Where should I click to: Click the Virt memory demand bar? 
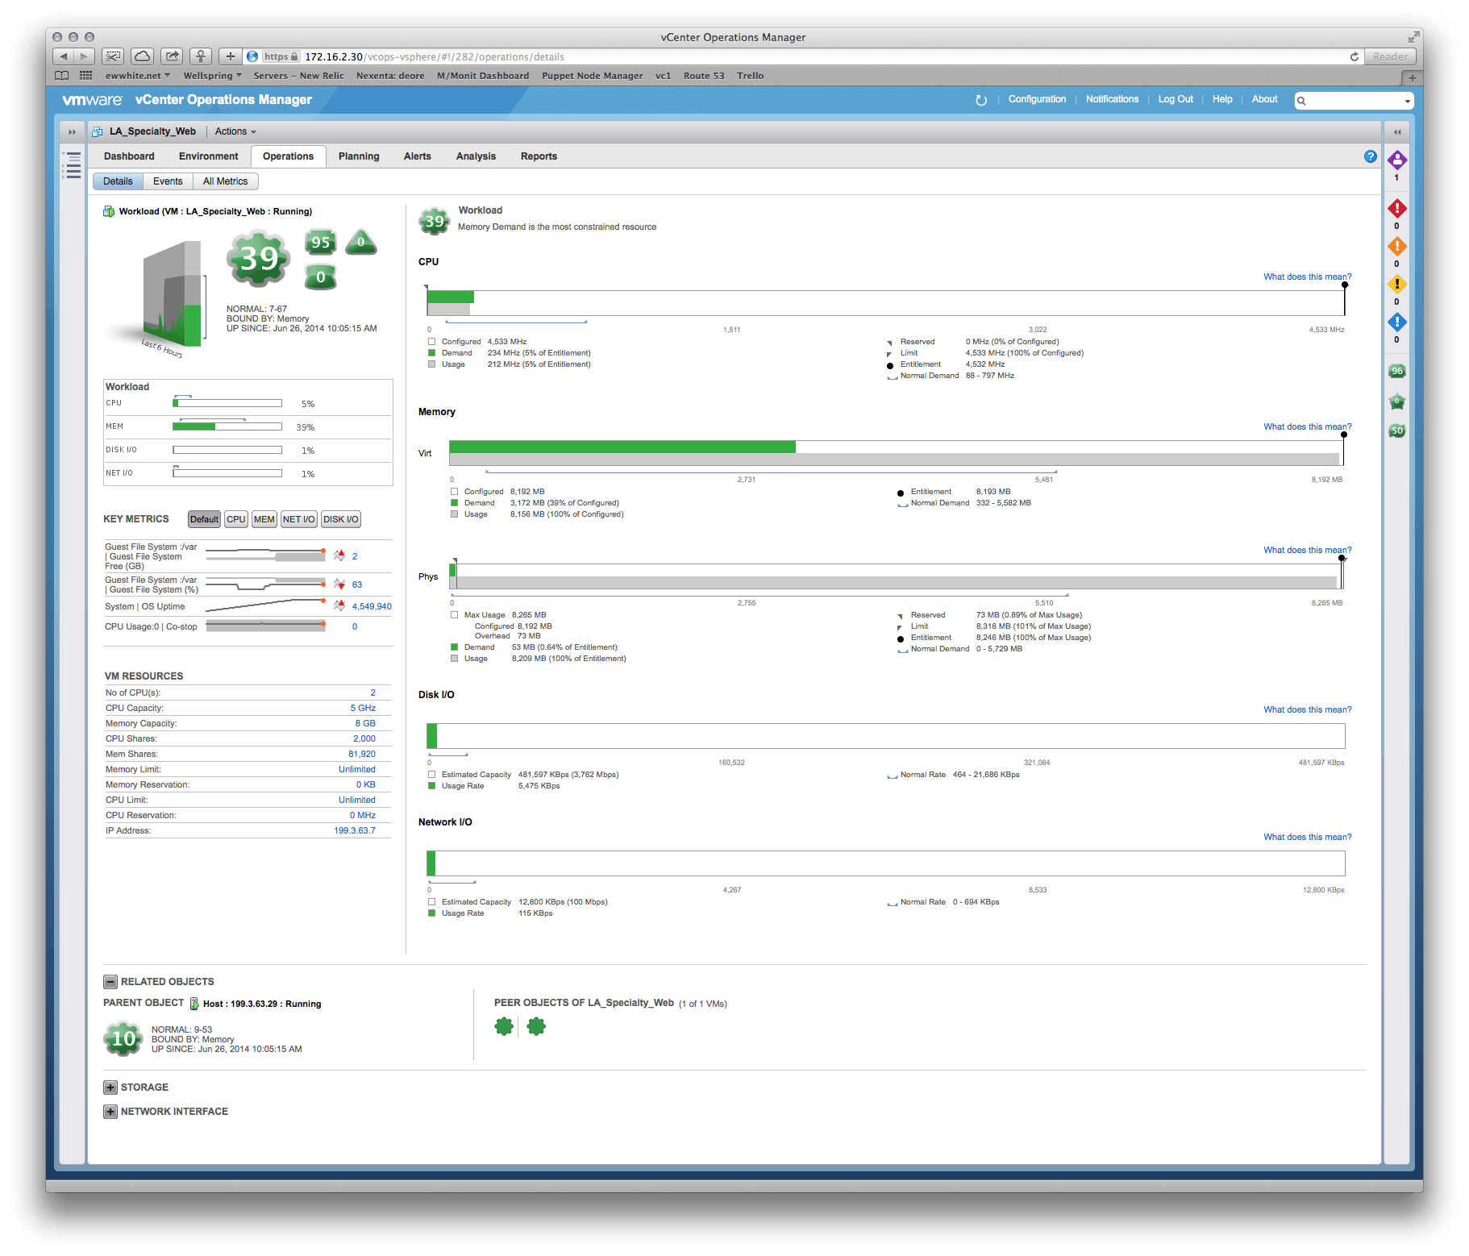[622, 447]
